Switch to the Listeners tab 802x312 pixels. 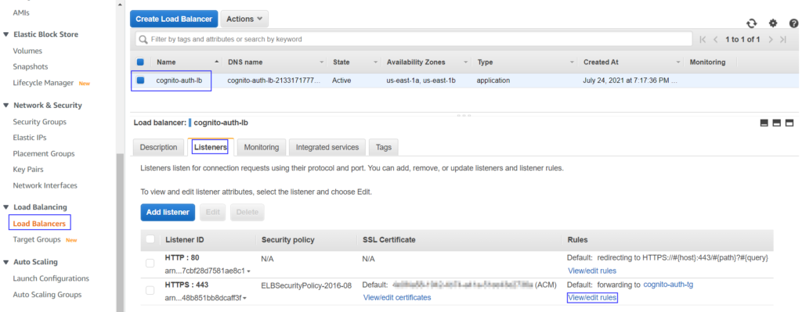[211, 147]
